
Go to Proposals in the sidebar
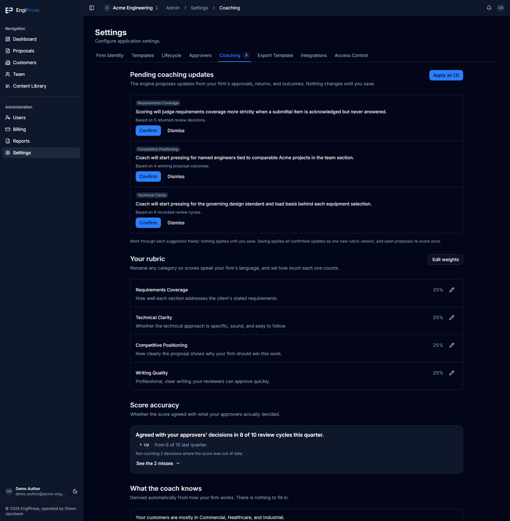click(41, 51)
